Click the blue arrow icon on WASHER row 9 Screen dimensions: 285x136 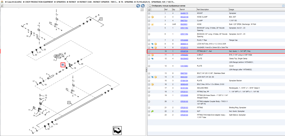tap(152, 48)
